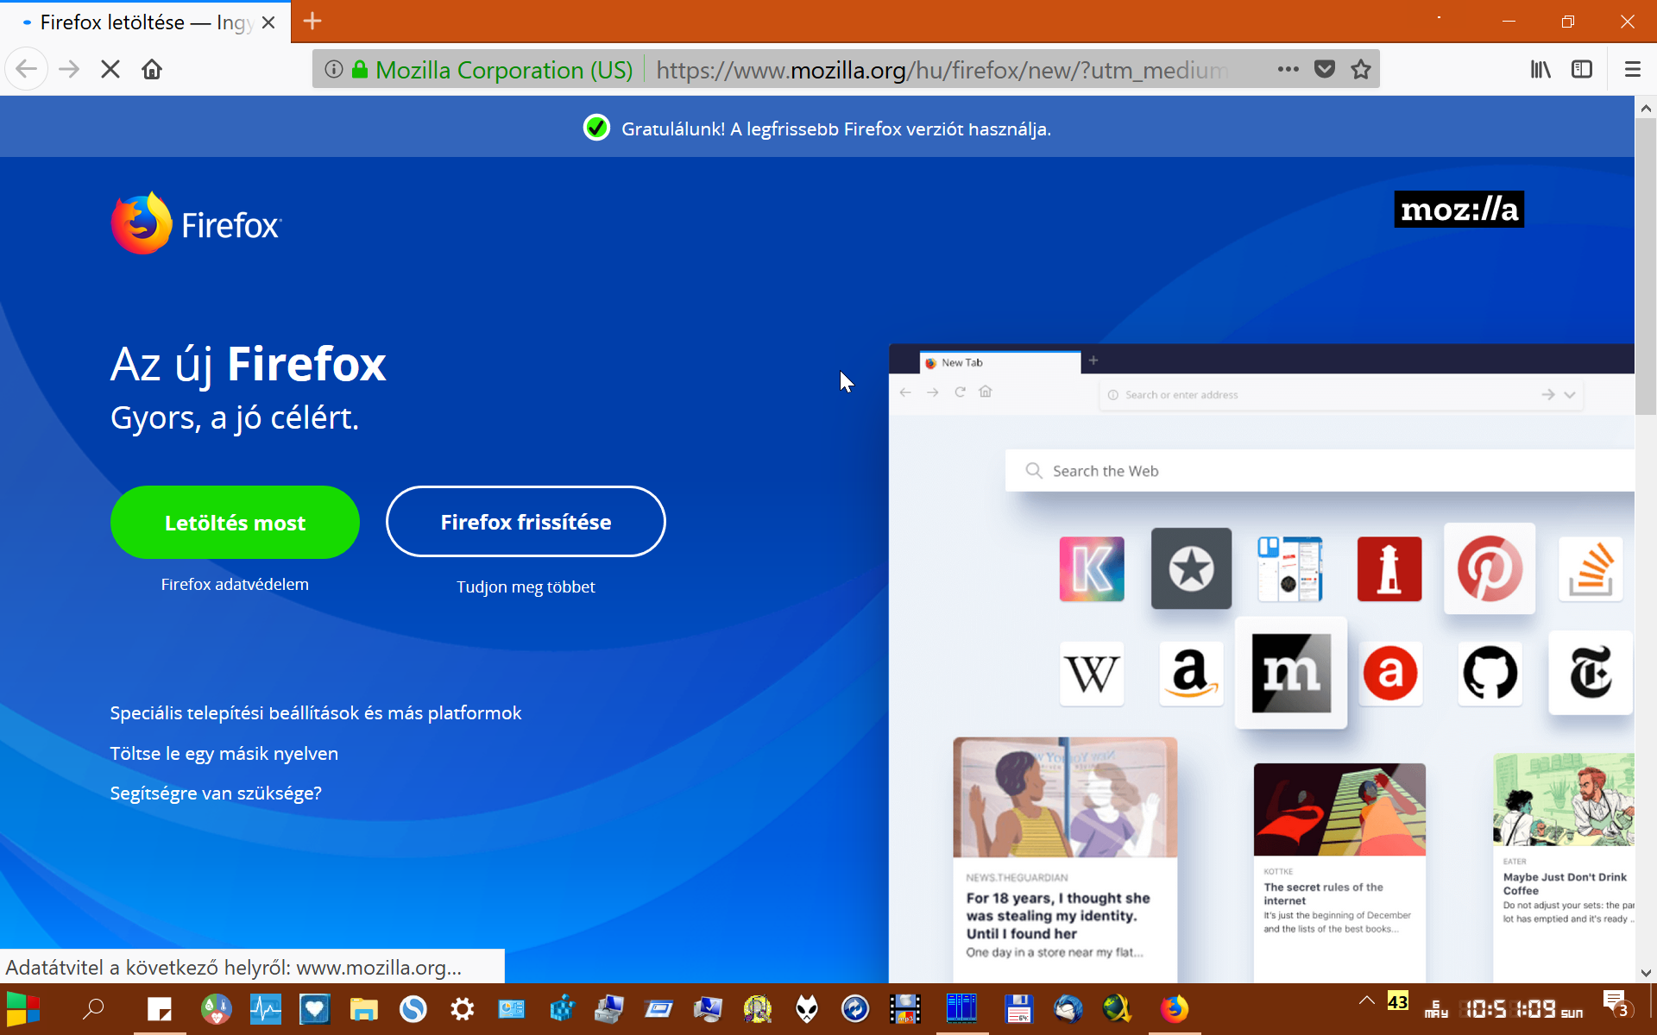Go back to the previous page
The image size is (1657, 1035).
click(x=27, y=69)
